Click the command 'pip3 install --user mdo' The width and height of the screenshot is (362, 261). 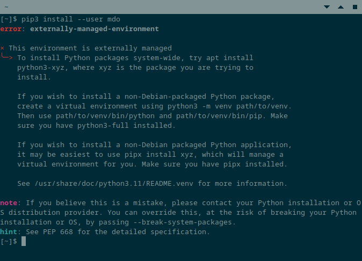click(x=71, y=19)
